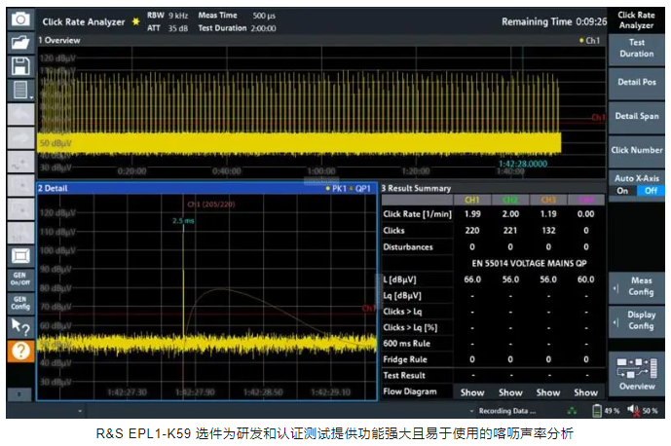Click the PK1 trace label in Detail header
Screen dimensions: 671x446
click(336, 188)
